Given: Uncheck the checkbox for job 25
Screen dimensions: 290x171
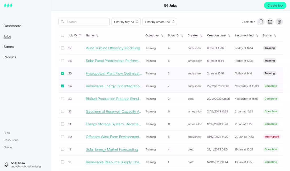Looking at the screenshot, I should tap(62, 73).
